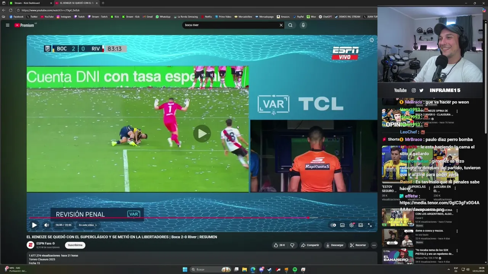Viewport: 488px width, 274px height.
Task: Clear the YouTube search box text
Action: tap(281, 25)
